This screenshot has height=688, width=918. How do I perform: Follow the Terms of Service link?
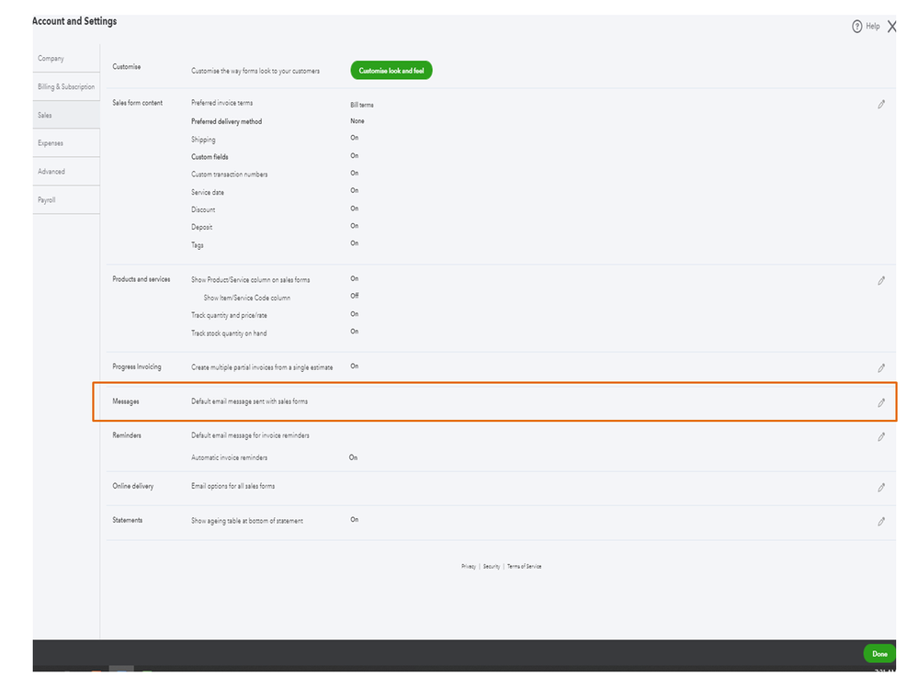pos(525,567)
